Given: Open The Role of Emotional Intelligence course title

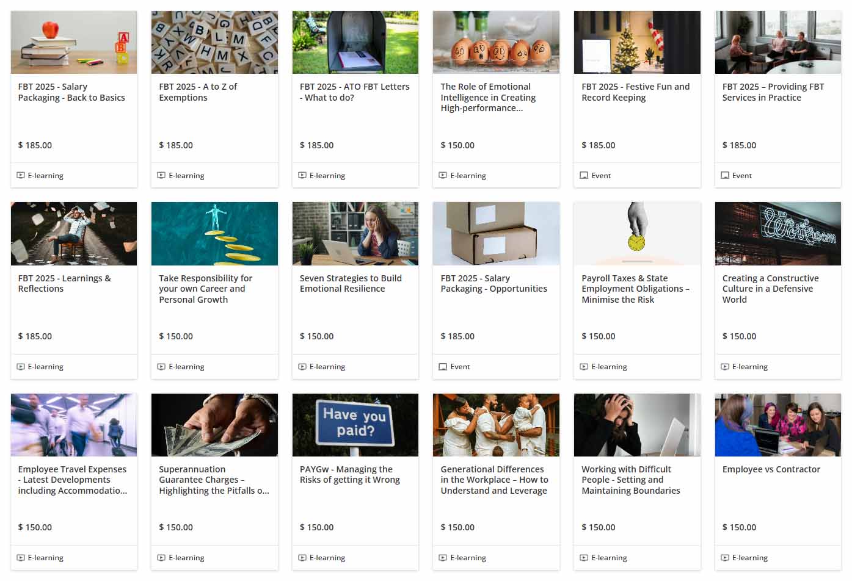Looking at the screenshot, I should [x=488, y=98].
